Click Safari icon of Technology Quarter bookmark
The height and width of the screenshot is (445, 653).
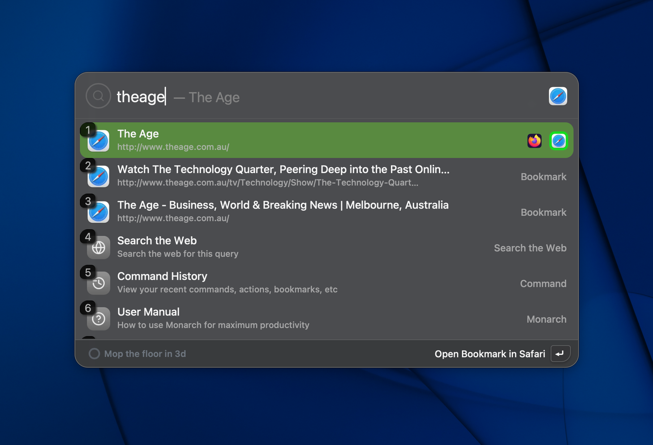coord(99,177)
